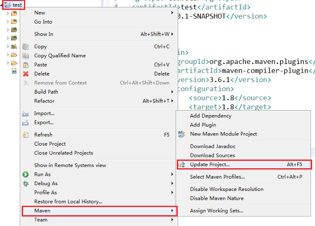Choose Close Unrelated Projects
The image size is (315, 226).
point(64,153)
